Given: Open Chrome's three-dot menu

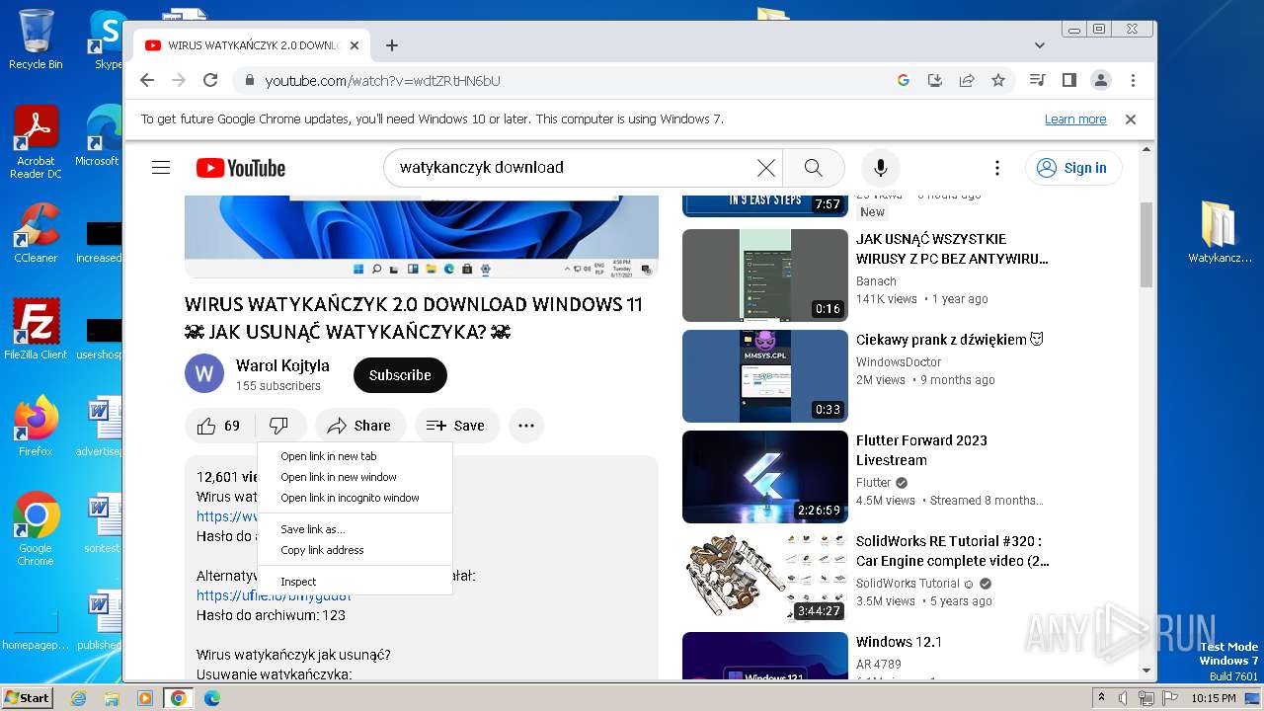Looking at the screenshot, I should pyautogui.click(x=1133, y=80).
